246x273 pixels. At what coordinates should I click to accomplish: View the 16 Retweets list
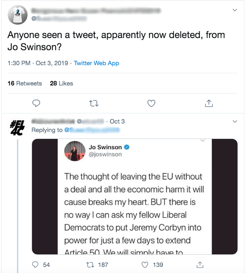[25, 83]
